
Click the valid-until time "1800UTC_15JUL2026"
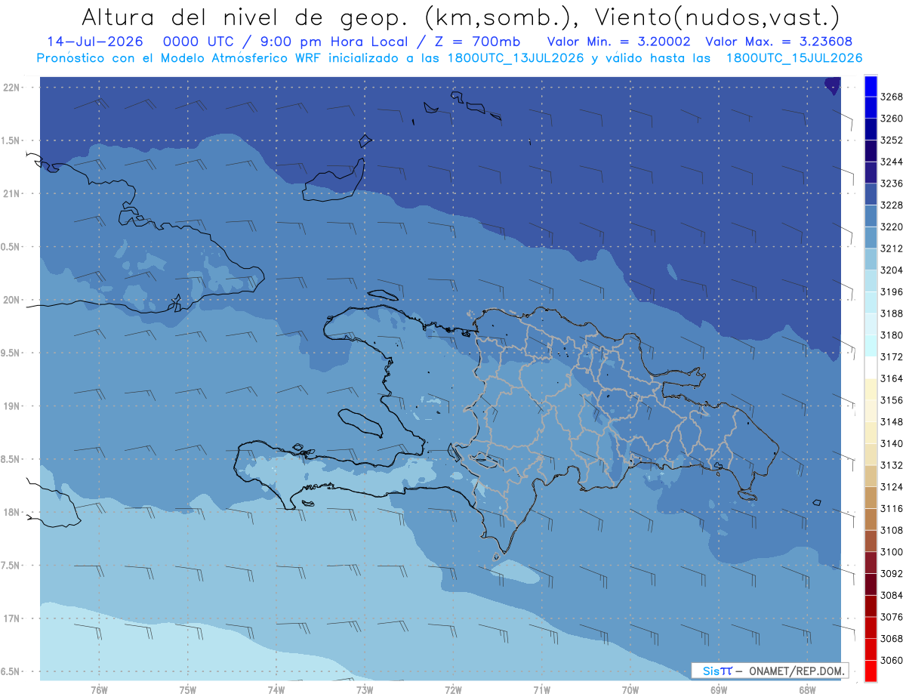pos(794,57)
